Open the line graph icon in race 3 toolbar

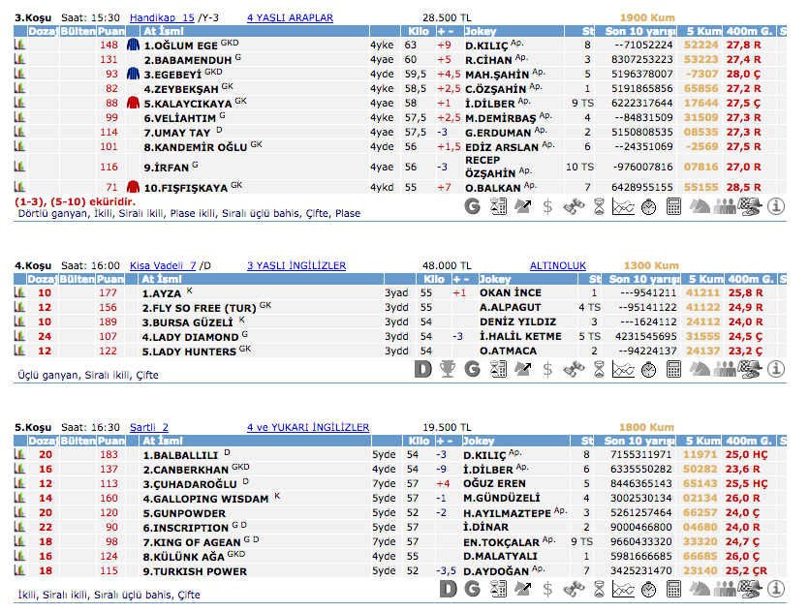point(624,206)
